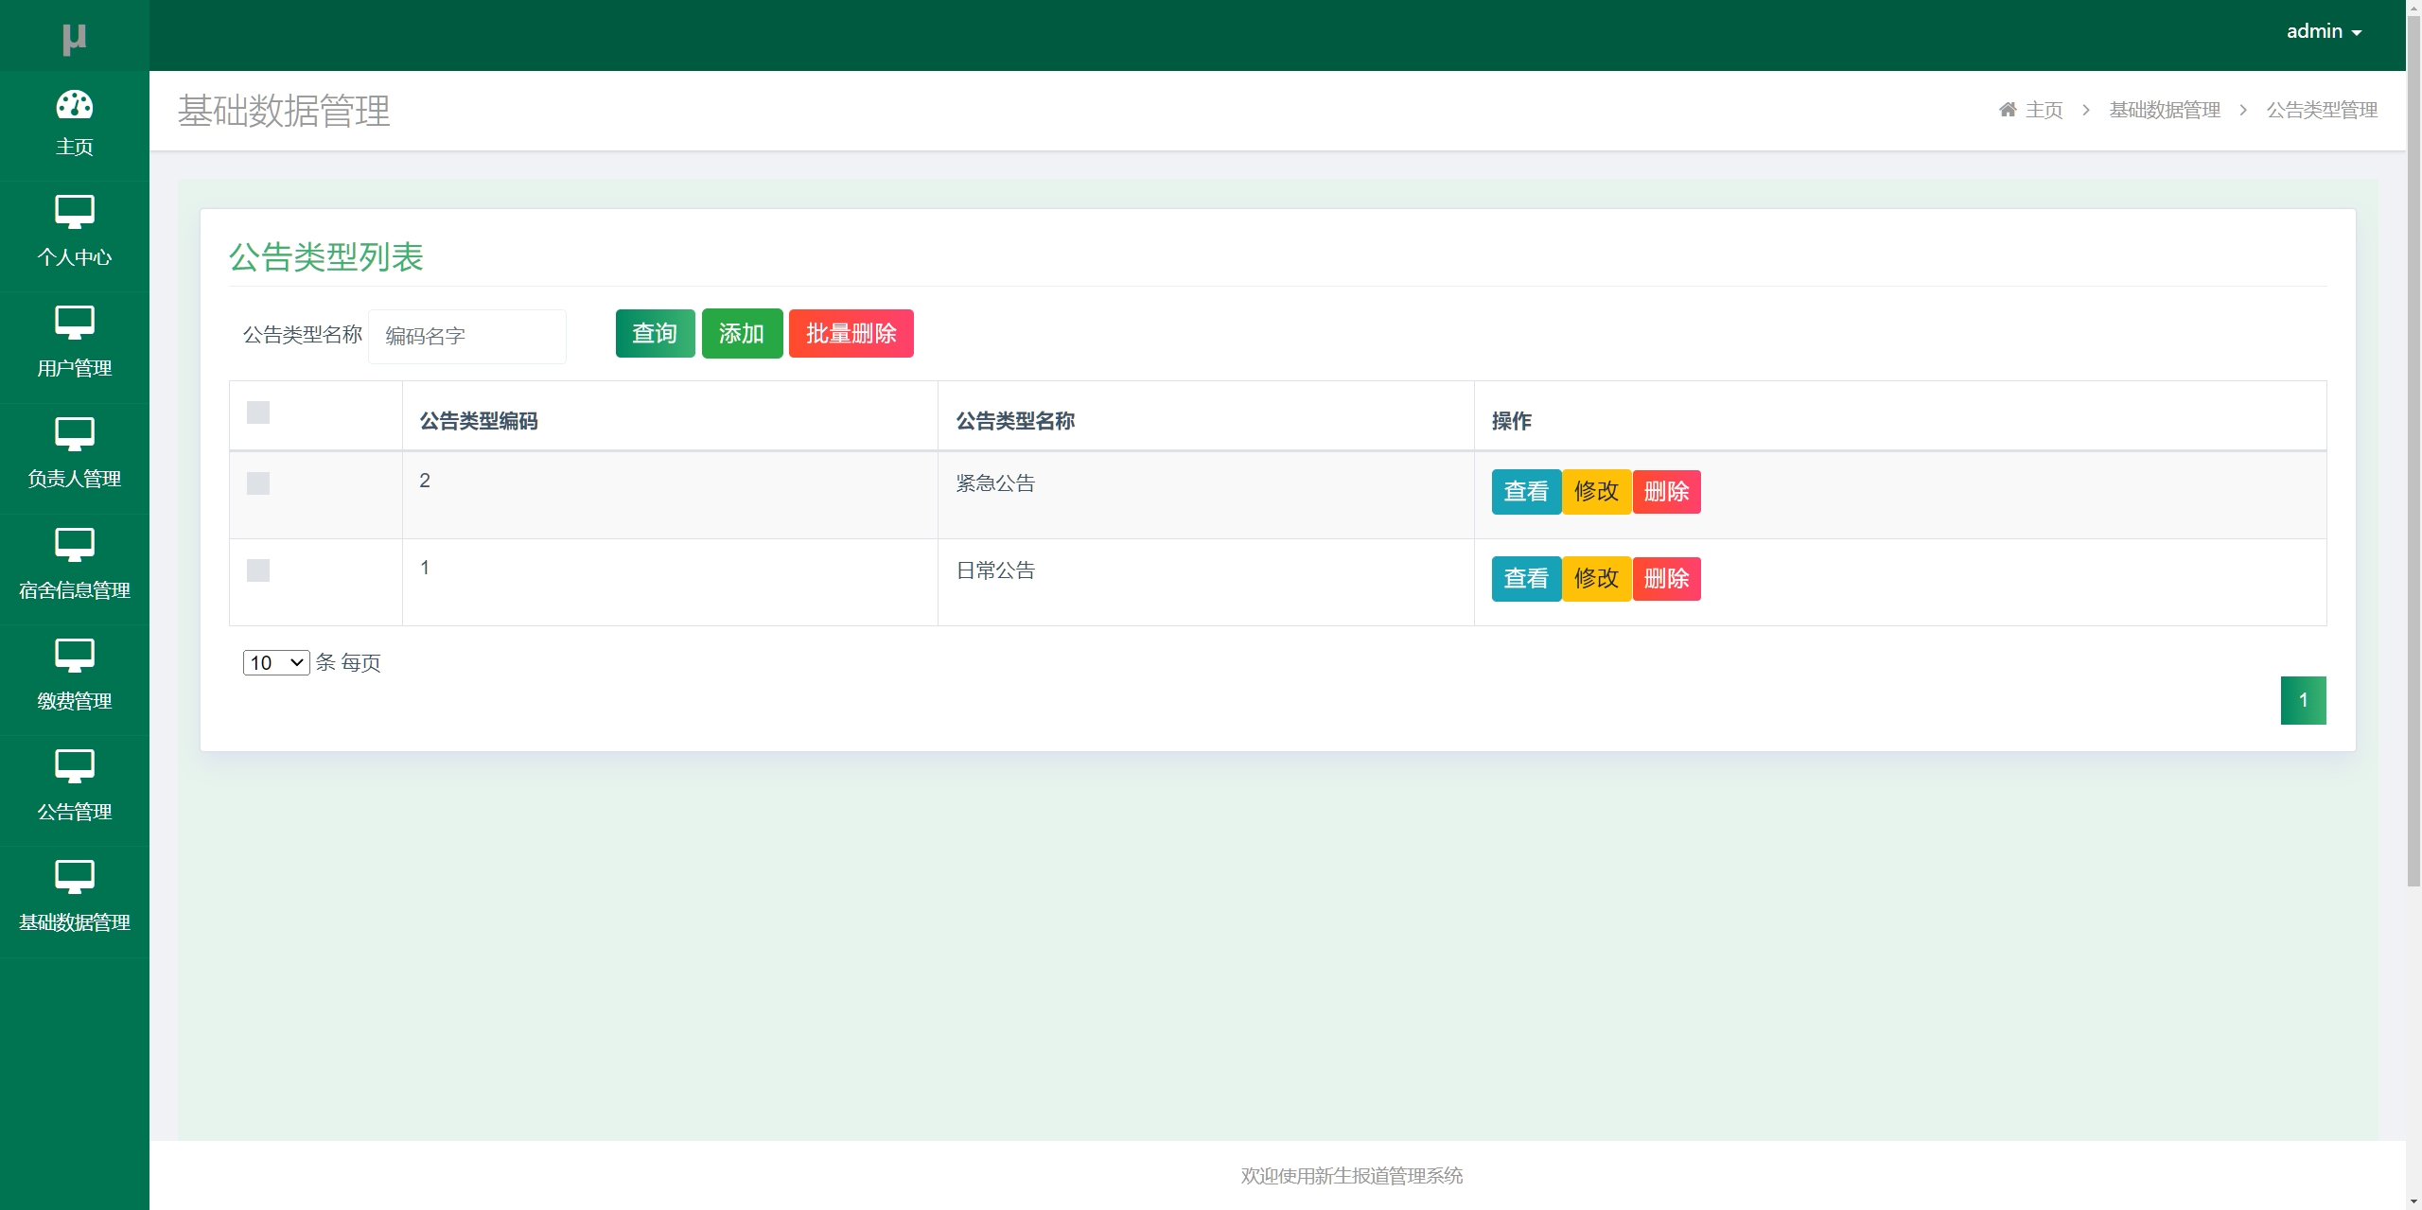This screenshot has width=2422, height=1210.
Task: Click the monitor icon above 缴费管理
Action: click(x=74, y=656)
